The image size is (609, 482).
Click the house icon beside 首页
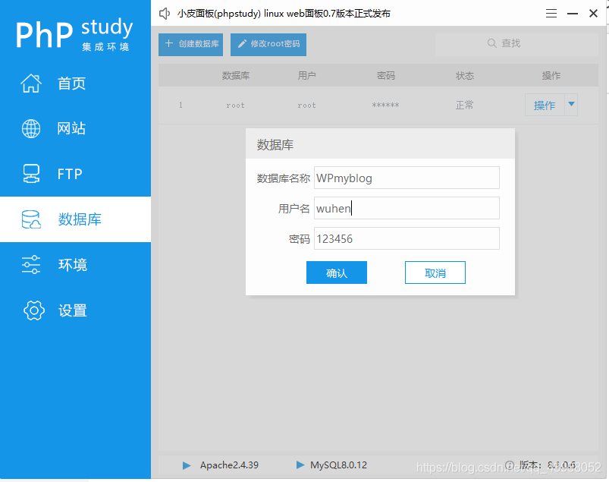31,83
